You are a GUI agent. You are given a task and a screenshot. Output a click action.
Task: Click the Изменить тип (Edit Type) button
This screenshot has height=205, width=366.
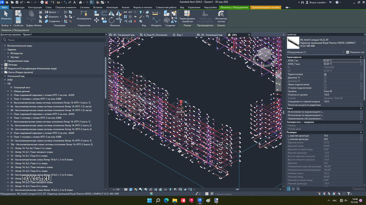coord(355,52)
